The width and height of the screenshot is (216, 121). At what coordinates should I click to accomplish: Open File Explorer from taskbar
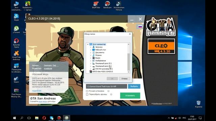(x=37, y=118)
